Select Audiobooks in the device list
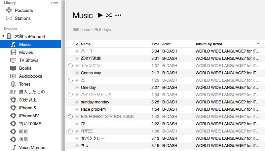The image size is (265, 151). (x=30, y=76)
